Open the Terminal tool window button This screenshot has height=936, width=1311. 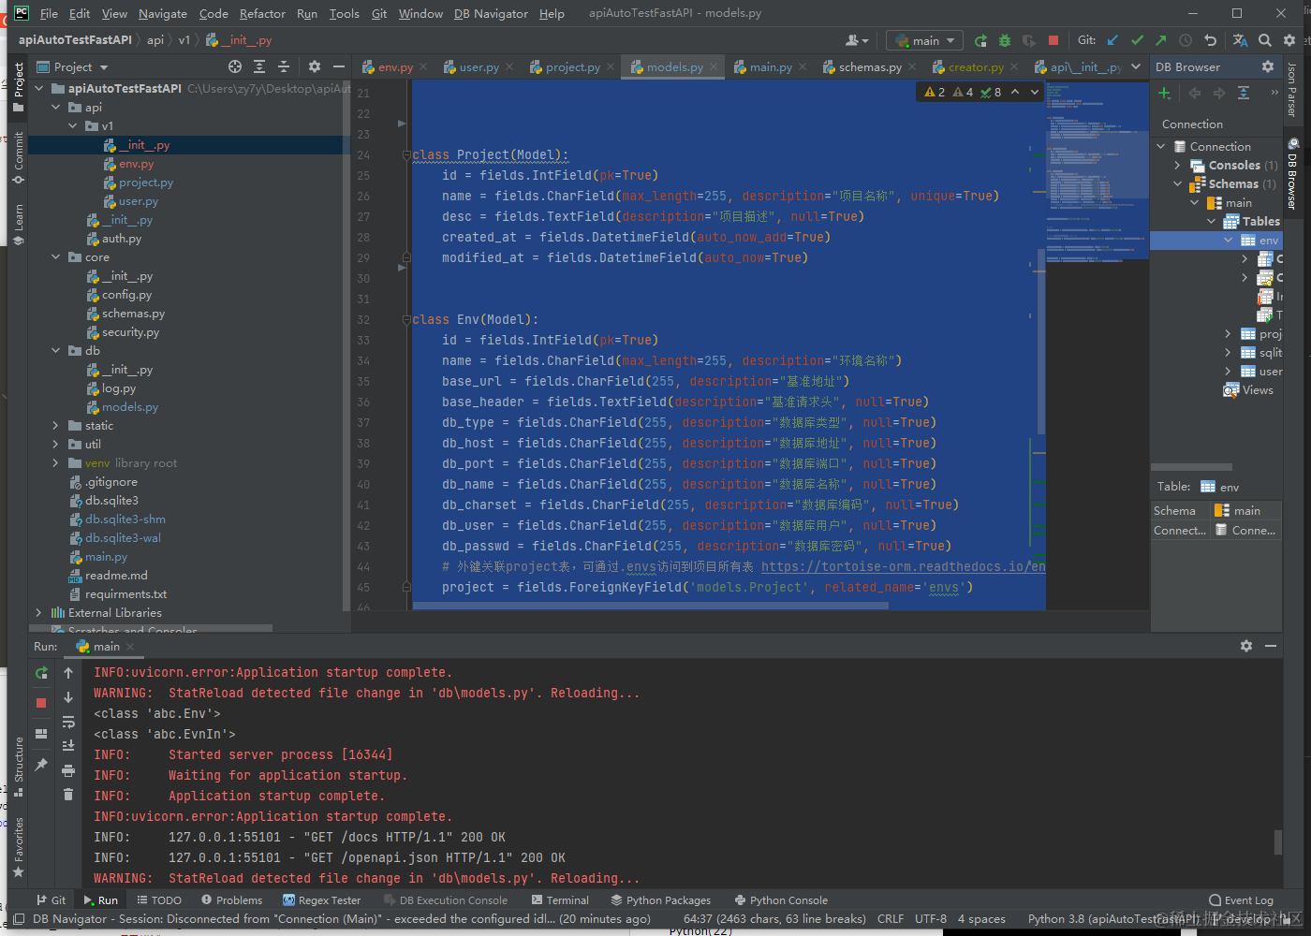(560, 900)
